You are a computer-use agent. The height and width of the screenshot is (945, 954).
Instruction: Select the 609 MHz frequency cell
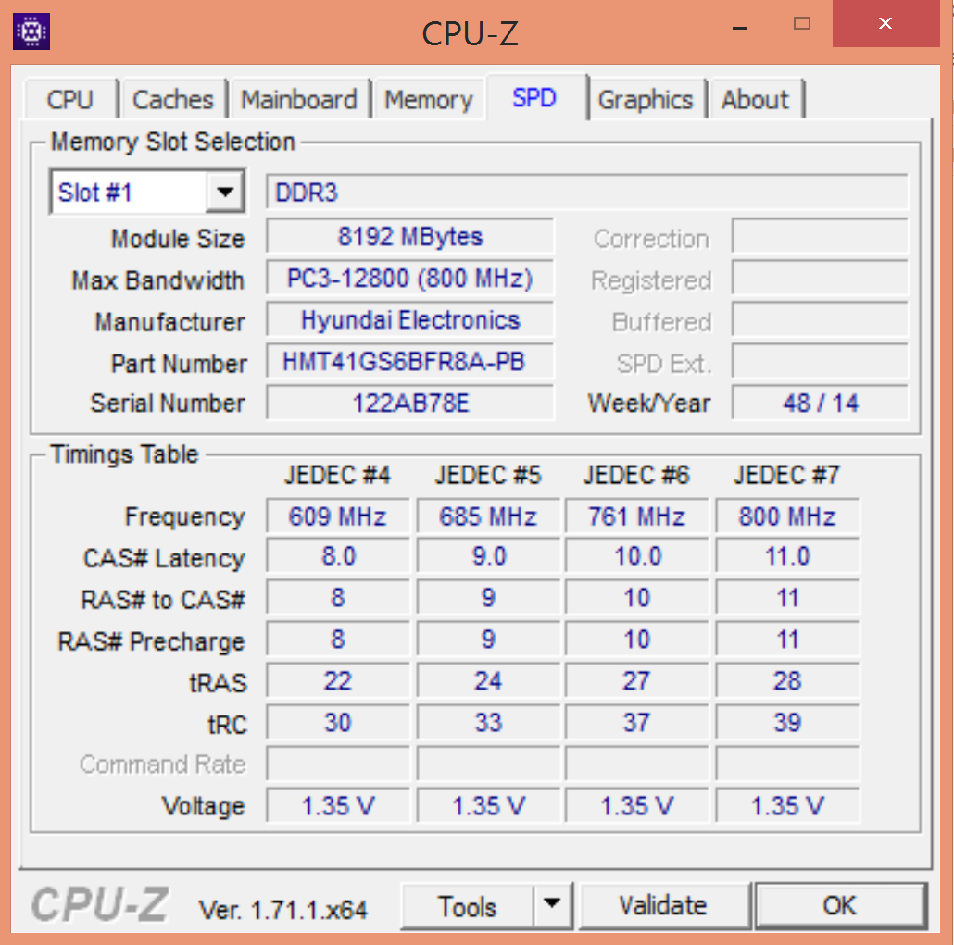click(338, 516)
